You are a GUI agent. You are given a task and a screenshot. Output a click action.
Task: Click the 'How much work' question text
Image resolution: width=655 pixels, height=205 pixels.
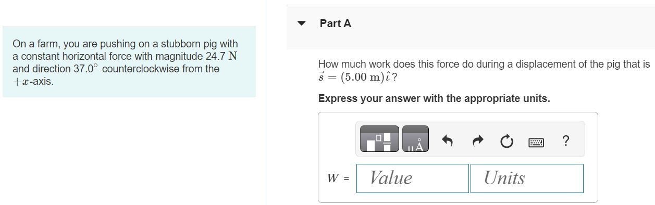tap(484, 65)
